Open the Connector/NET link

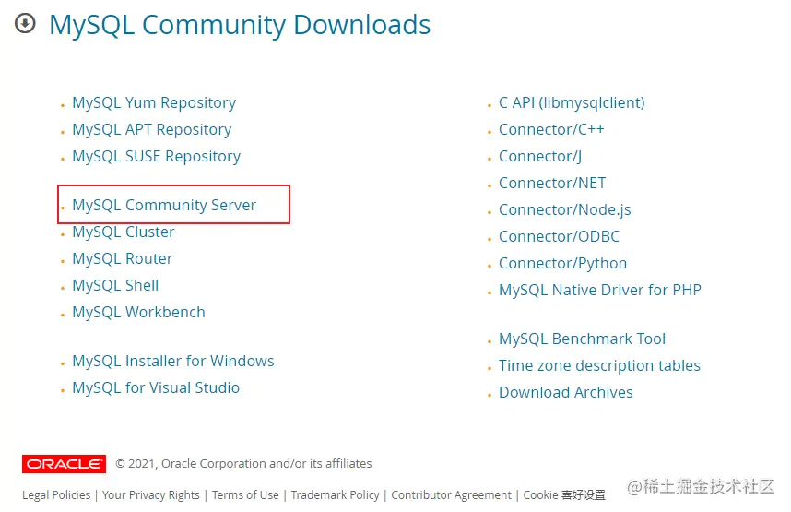pos(552,183)
